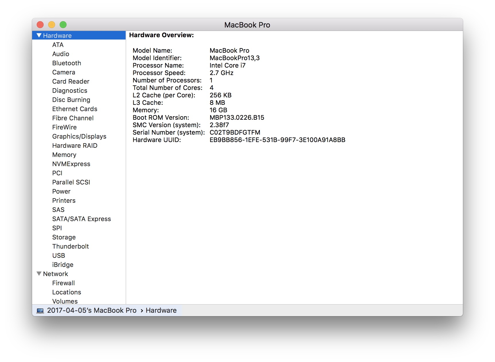Select ATA in the sidebar
This screenshot has height=362, width=495.
(x=58, y=45)
